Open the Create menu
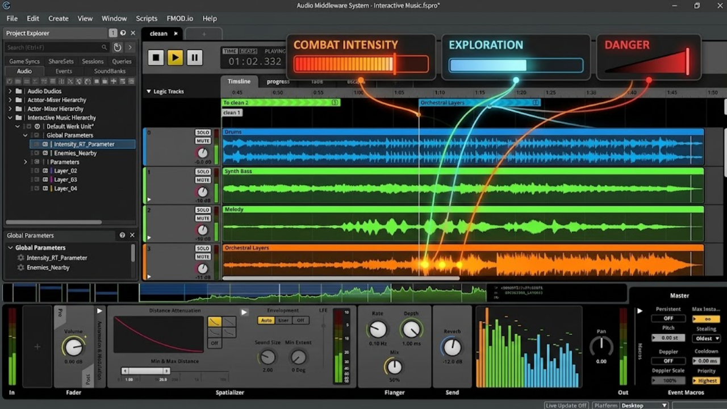The image size is (727, 409). click(59, 18)
